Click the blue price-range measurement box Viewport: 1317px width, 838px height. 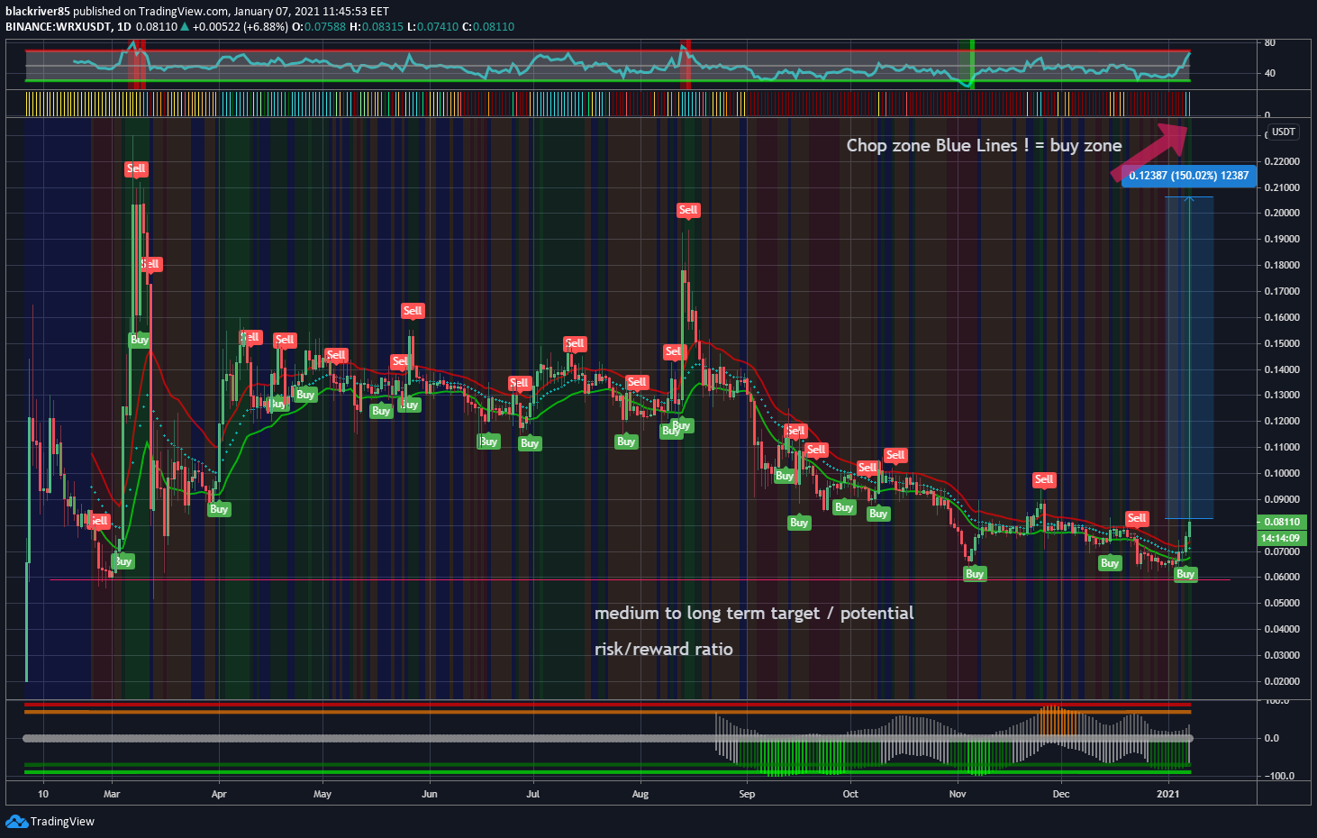[1189, 357]
